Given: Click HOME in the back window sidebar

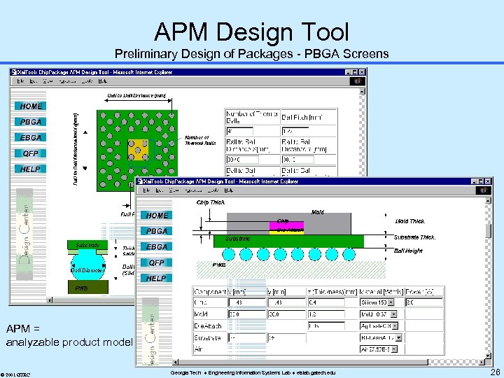Looking at the screenshot, I should click(31, 106).
